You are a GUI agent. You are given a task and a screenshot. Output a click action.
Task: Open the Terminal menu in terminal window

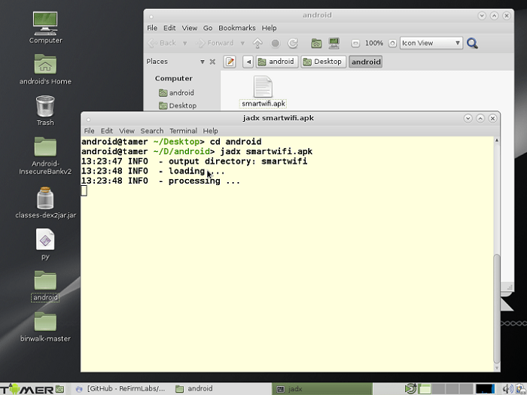click(183, 131)
